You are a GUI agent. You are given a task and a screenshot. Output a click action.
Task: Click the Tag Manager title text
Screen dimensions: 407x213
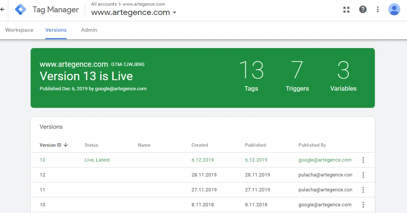coord(55,10)
